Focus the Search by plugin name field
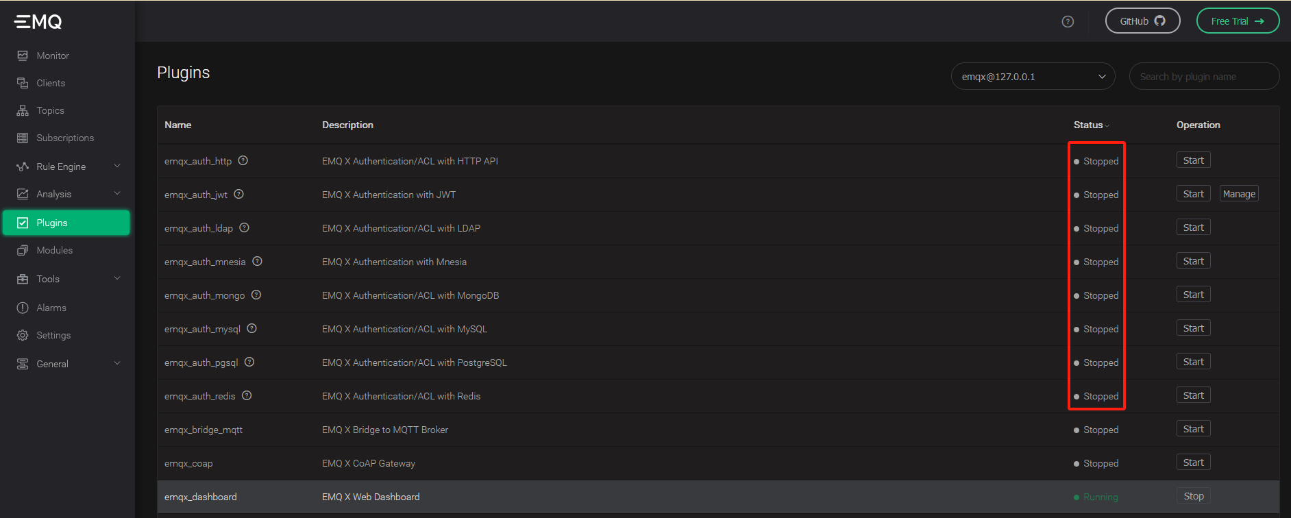Viewport: 1291px width, 518px height. coord(1204,76)
